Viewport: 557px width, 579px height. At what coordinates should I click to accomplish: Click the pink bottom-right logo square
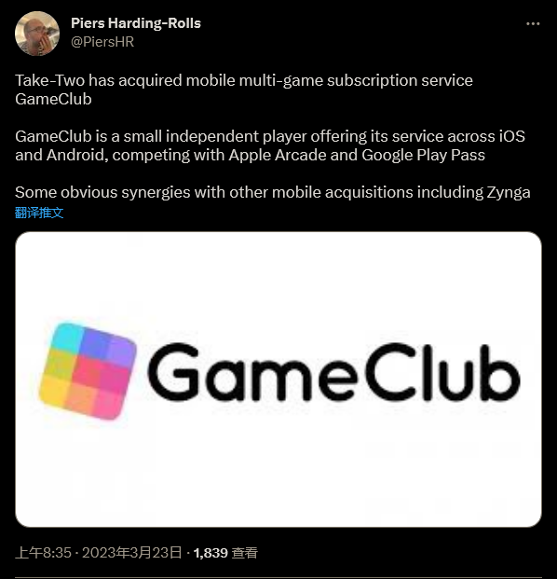pyautogui.click(x=109, y=405)
